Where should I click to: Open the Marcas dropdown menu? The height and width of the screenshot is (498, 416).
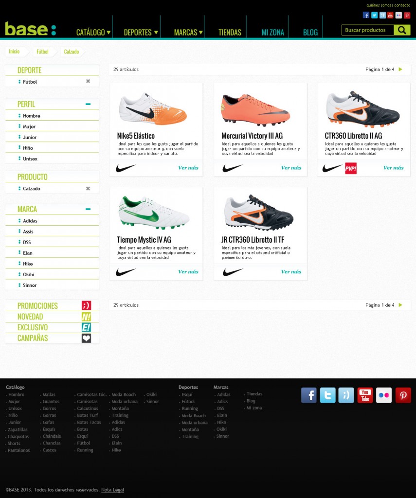(x=188, y=33)
